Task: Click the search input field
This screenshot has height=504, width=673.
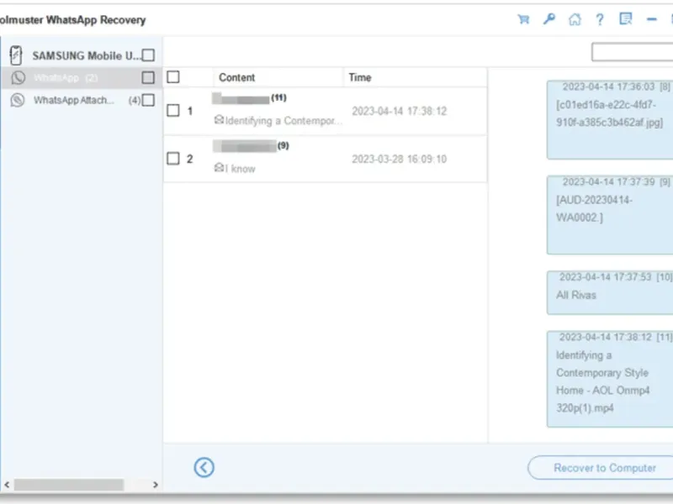Action: pyautogui.click(x=632, y=52)
